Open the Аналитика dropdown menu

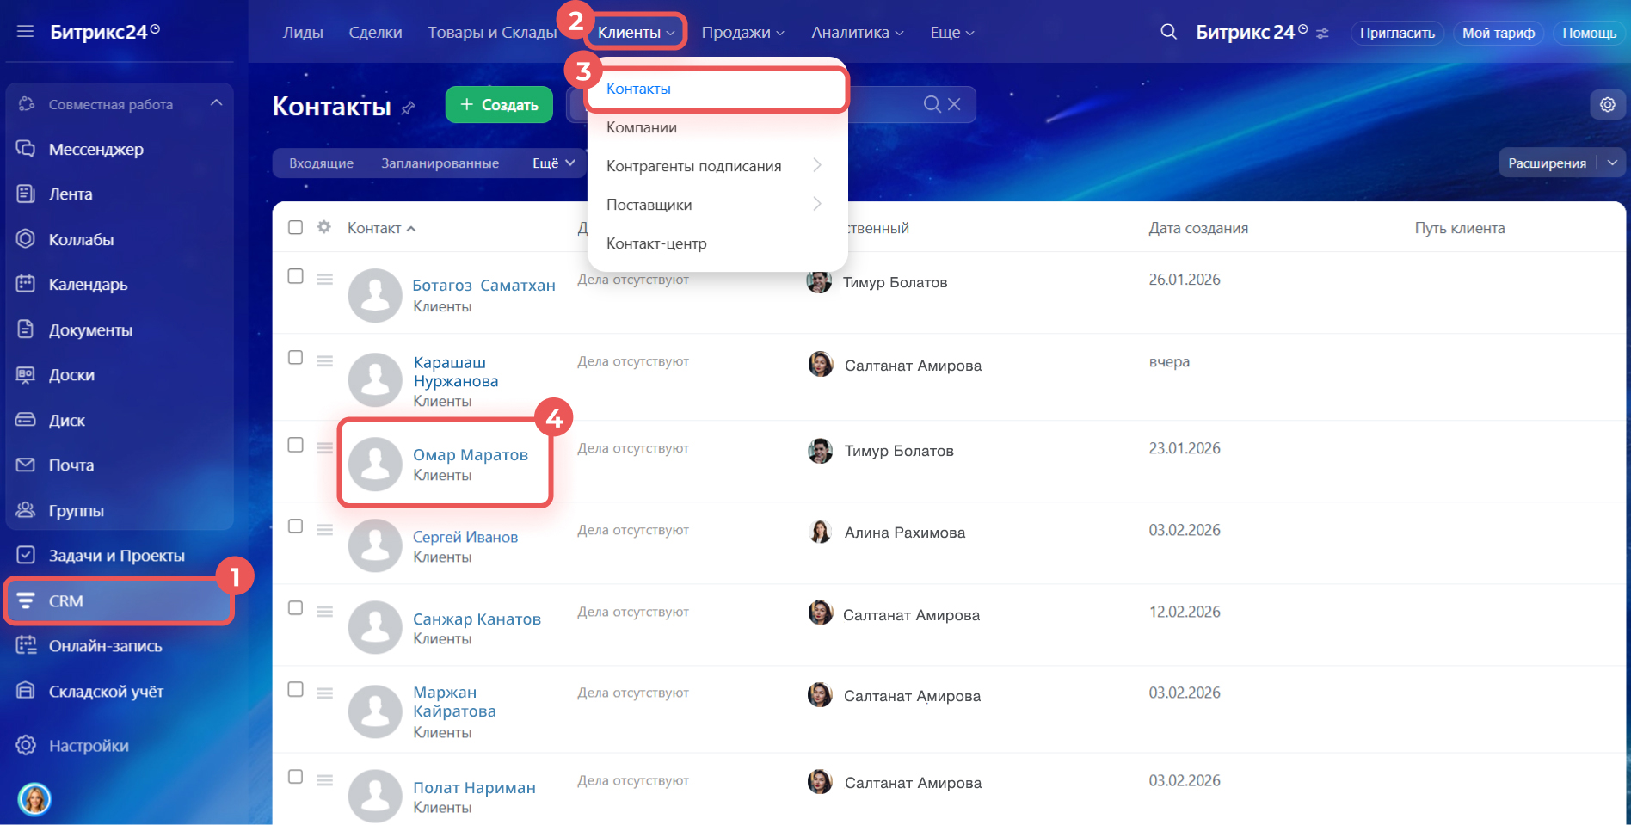(857, 33)
